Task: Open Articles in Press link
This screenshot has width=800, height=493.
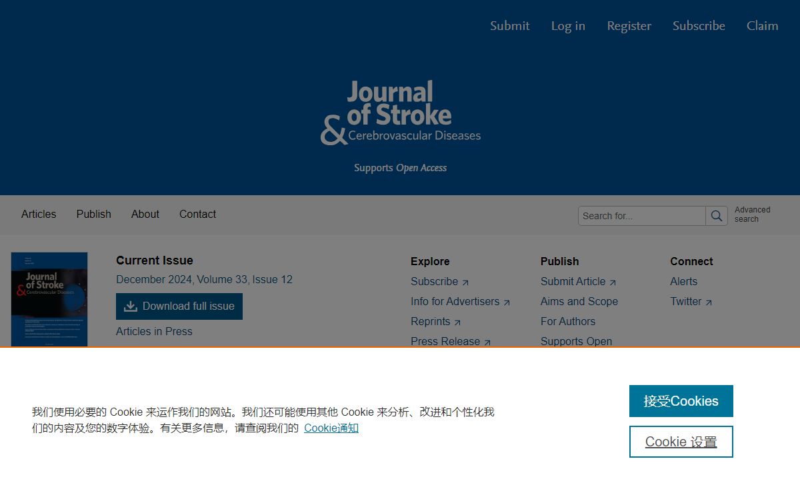Action: point(154,332)
